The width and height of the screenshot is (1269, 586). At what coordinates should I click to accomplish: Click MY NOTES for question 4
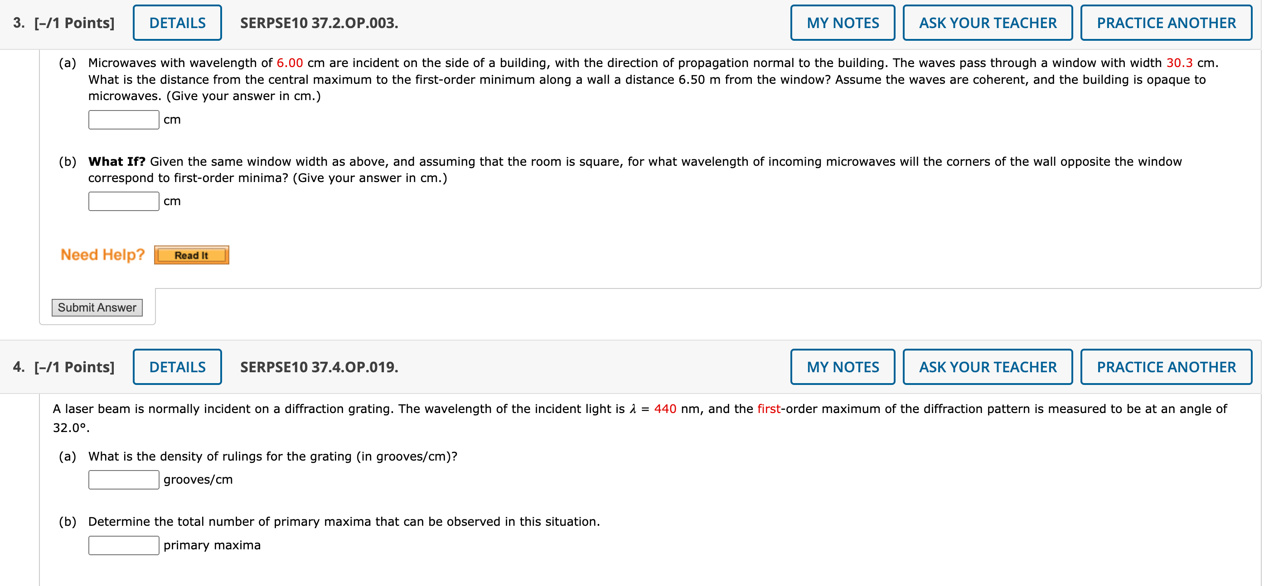(x=843, y=366)
